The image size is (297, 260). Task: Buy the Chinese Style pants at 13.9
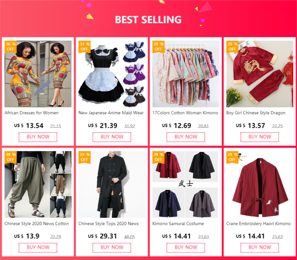point(38,248)
